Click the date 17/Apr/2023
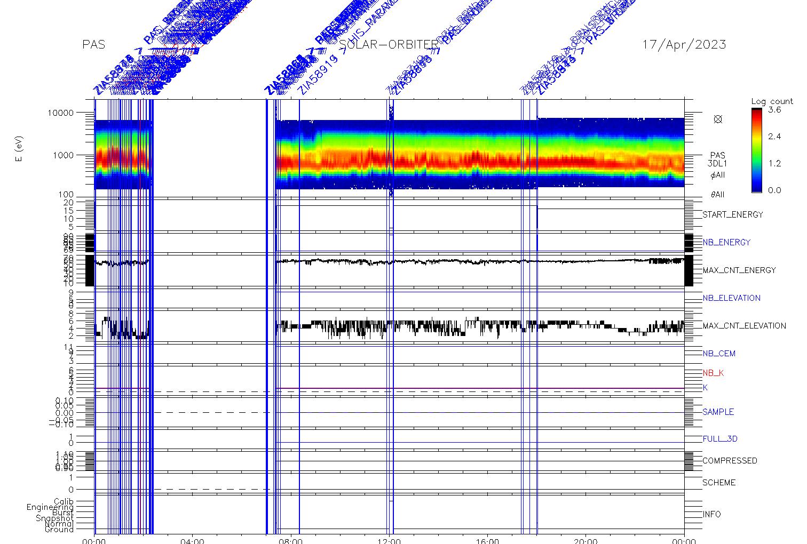This screenshot has width=807, height=544. point(684,44)
